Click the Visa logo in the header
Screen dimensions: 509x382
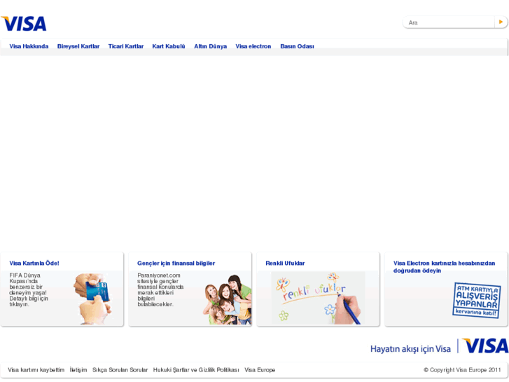click(24, 24)
